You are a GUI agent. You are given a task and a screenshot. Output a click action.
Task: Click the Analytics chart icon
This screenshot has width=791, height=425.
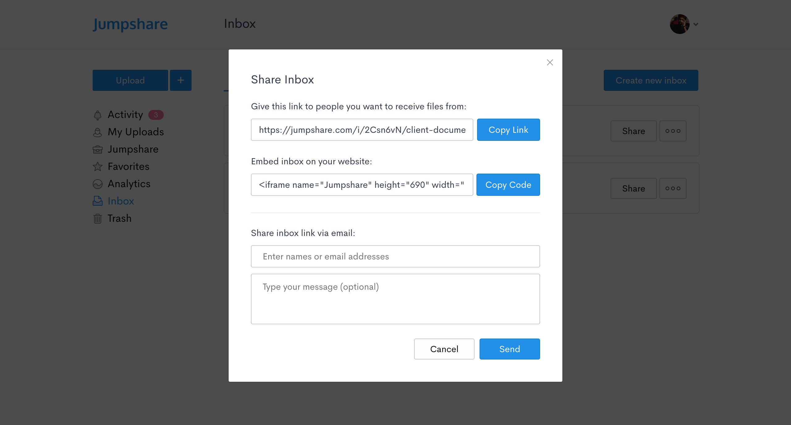98,184
